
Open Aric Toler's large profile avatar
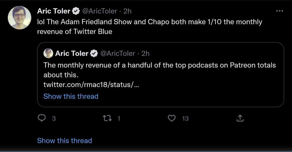click(19, 18)
